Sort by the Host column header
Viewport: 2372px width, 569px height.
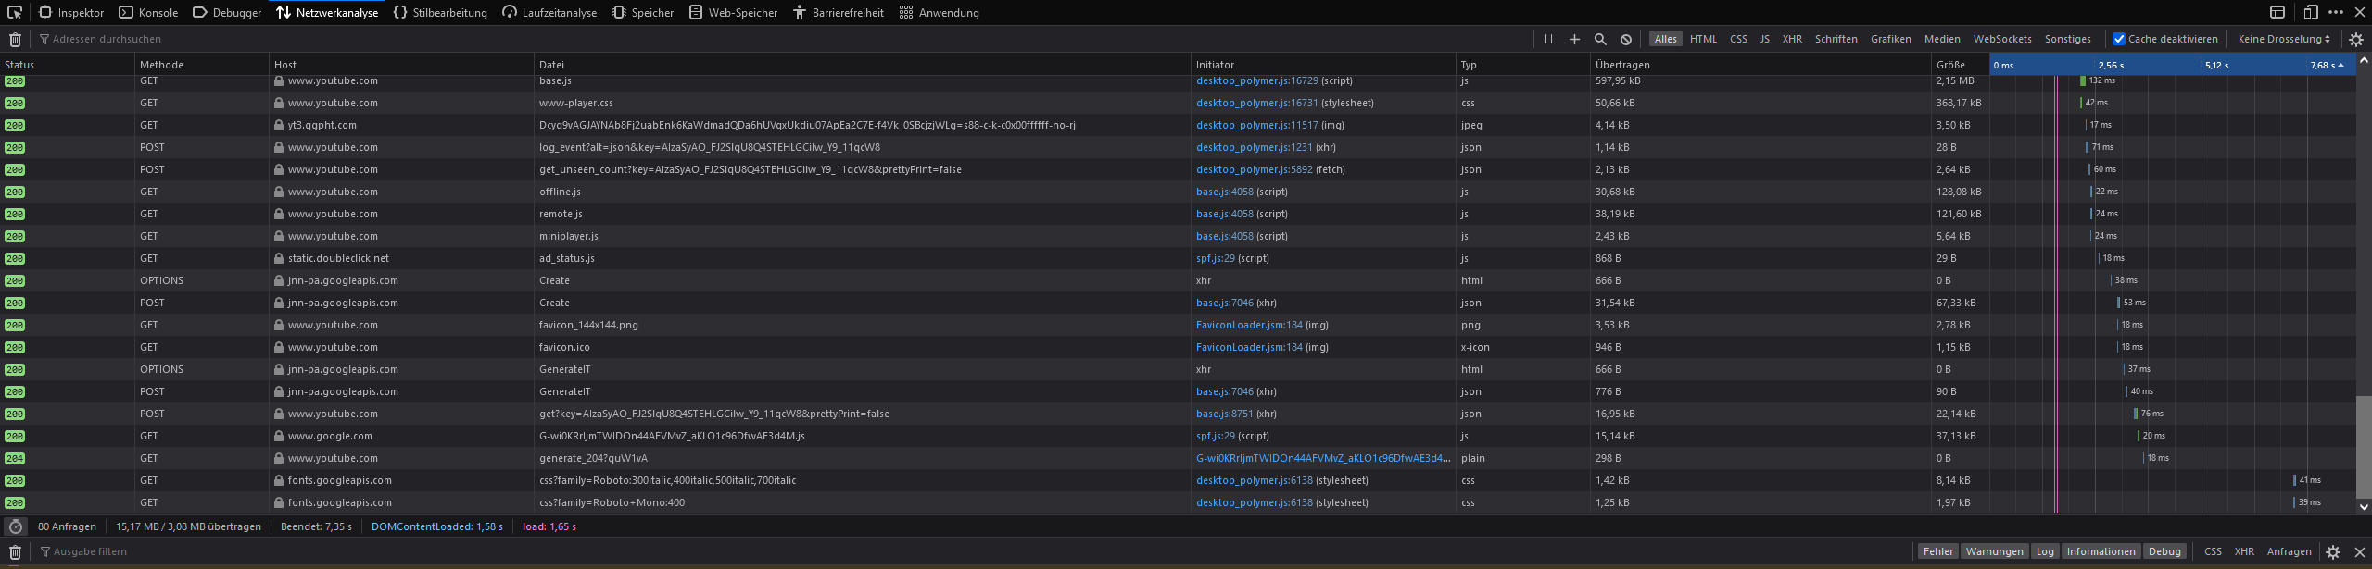click(401, 65)
